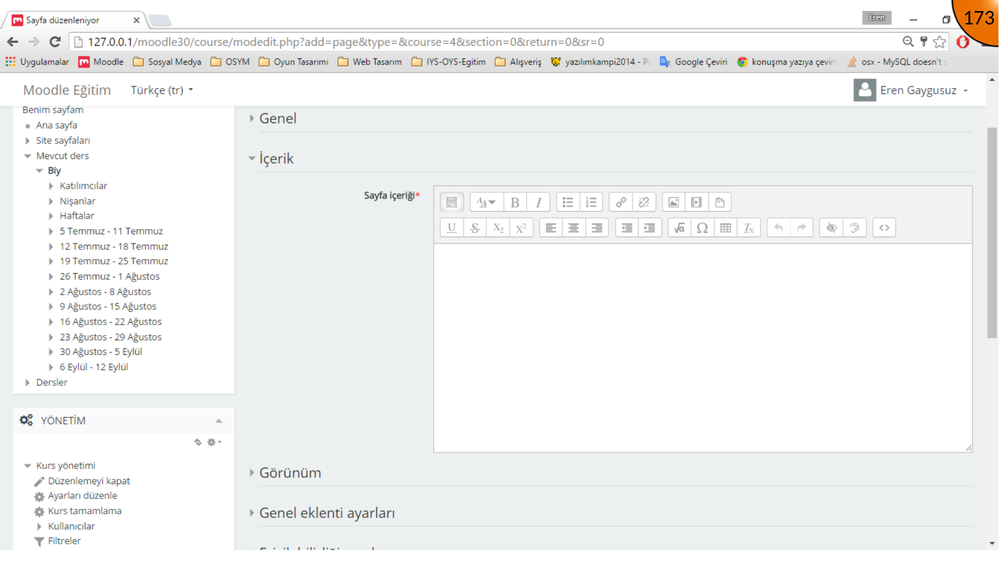Click the undo arrow
Screen dimensions: 999x561
coord(779,228)
